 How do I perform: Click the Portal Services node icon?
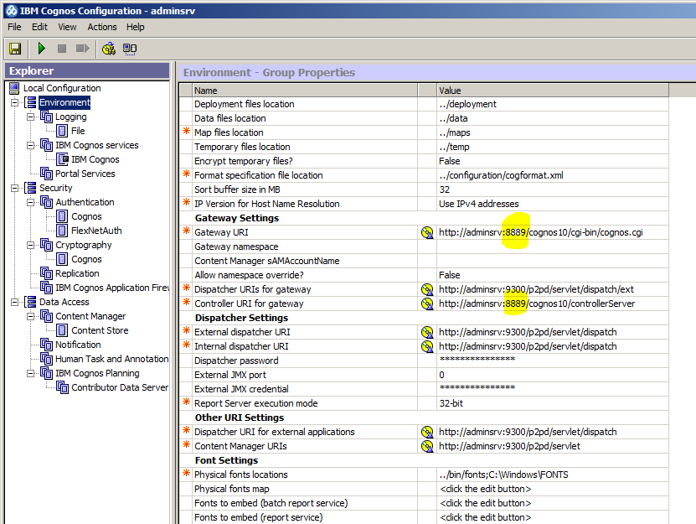click(47, 174)
